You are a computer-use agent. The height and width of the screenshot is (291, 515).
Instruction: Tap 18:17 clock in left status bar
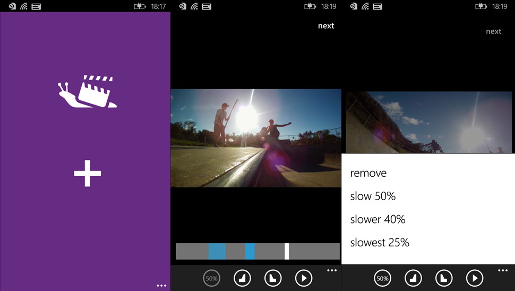pyautogui.click(x=158, y=6)
